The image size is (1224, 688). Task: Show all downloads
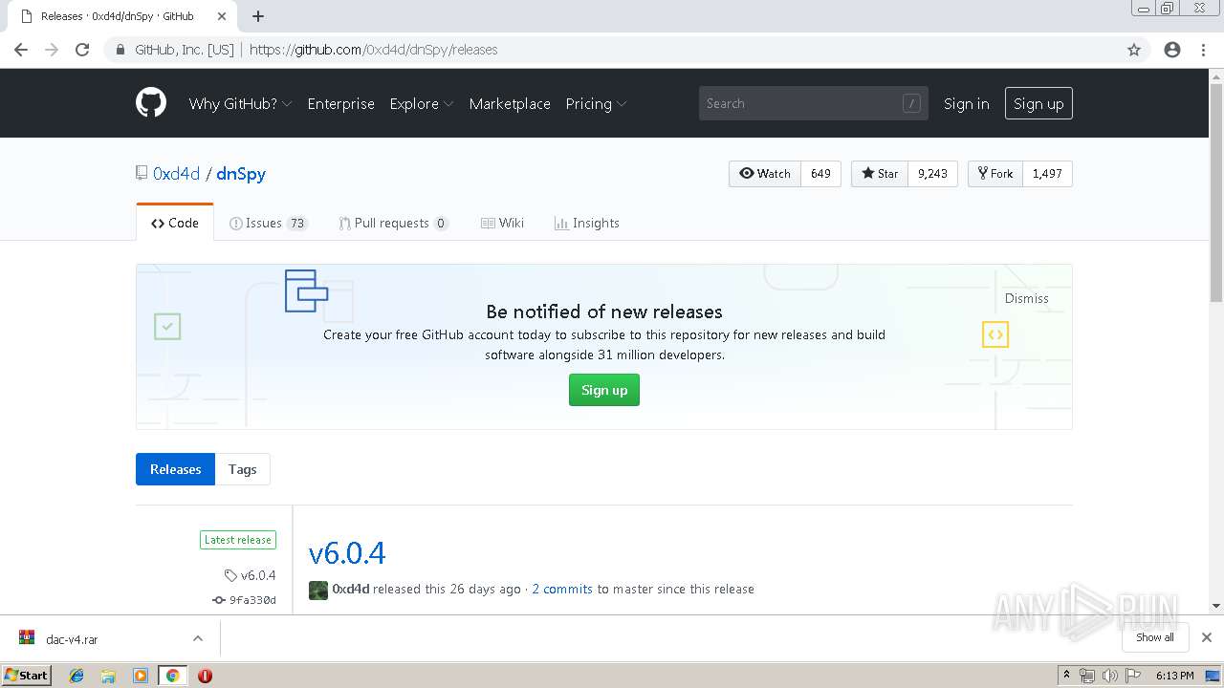pyautogui.click(x=1155, y=637)
